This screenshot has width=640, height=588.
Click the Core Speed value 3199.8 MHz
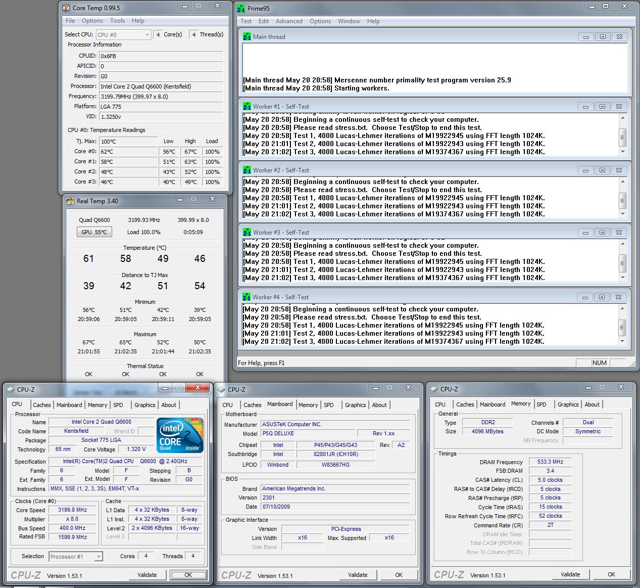pyautogui.click(x=72, y=510)
